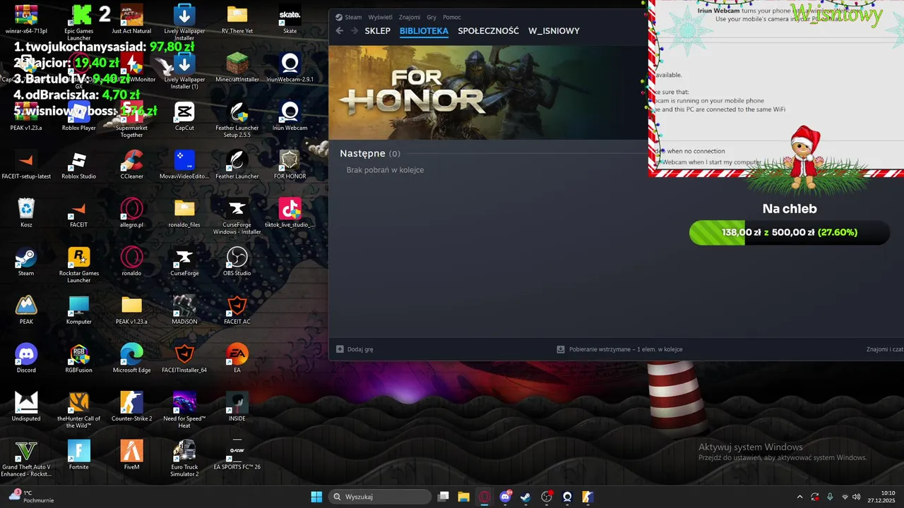Viewport: 904px width, 508px height.
Task: Select the MinecraftInstaller desktop icon
Action: [237, 68]
